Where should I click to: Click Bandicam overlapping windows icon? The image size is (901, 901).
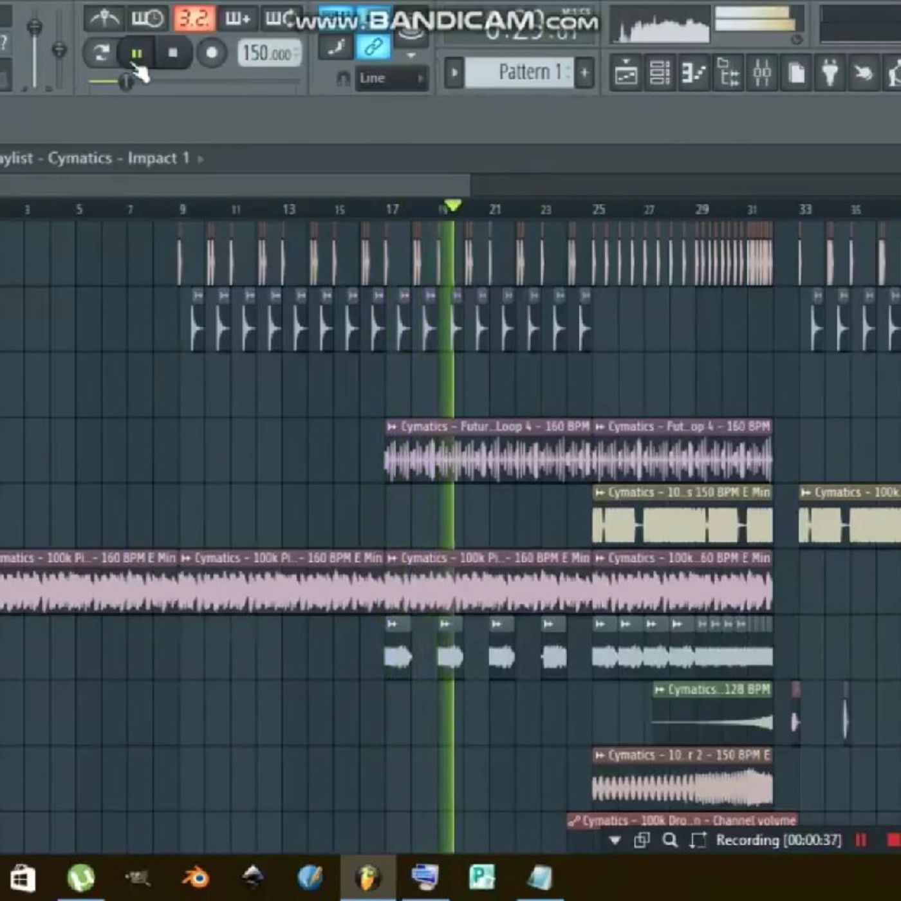[641, 840]
